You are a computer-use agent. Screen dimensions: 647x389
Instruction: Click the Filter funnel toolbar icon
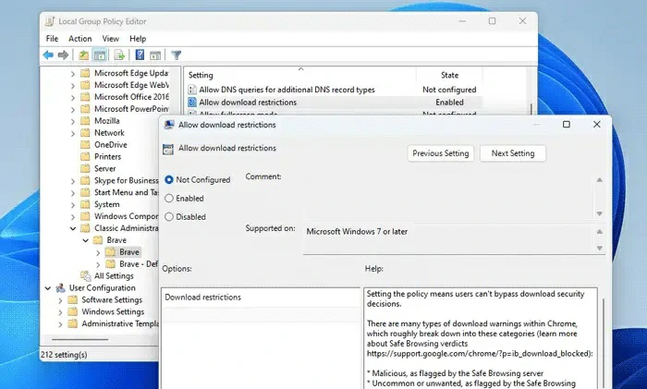click(176, 55)
